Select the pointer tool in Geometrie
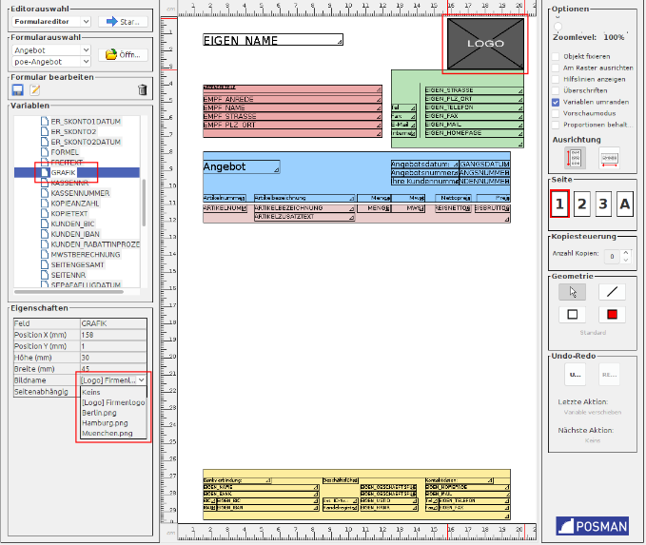 tap(572, 292)
